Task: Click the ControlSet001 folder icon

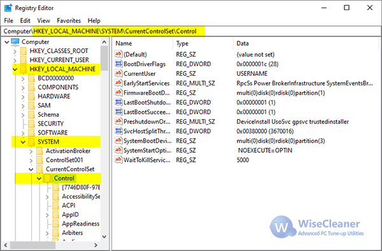Action: pyautogui.click(x=39, y=160)
